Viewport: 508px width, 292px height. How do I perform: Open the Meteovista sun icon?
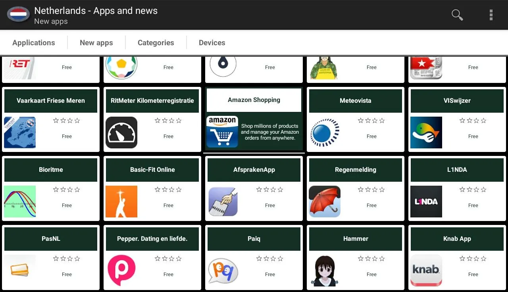click(x=325, y=133)
